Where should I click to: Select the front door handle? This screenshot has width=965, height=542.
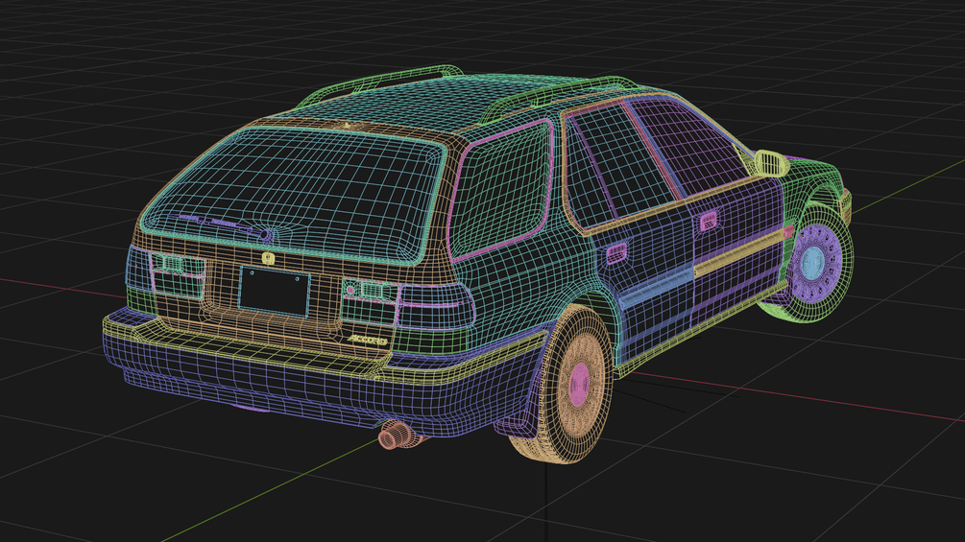pos(708,222)
